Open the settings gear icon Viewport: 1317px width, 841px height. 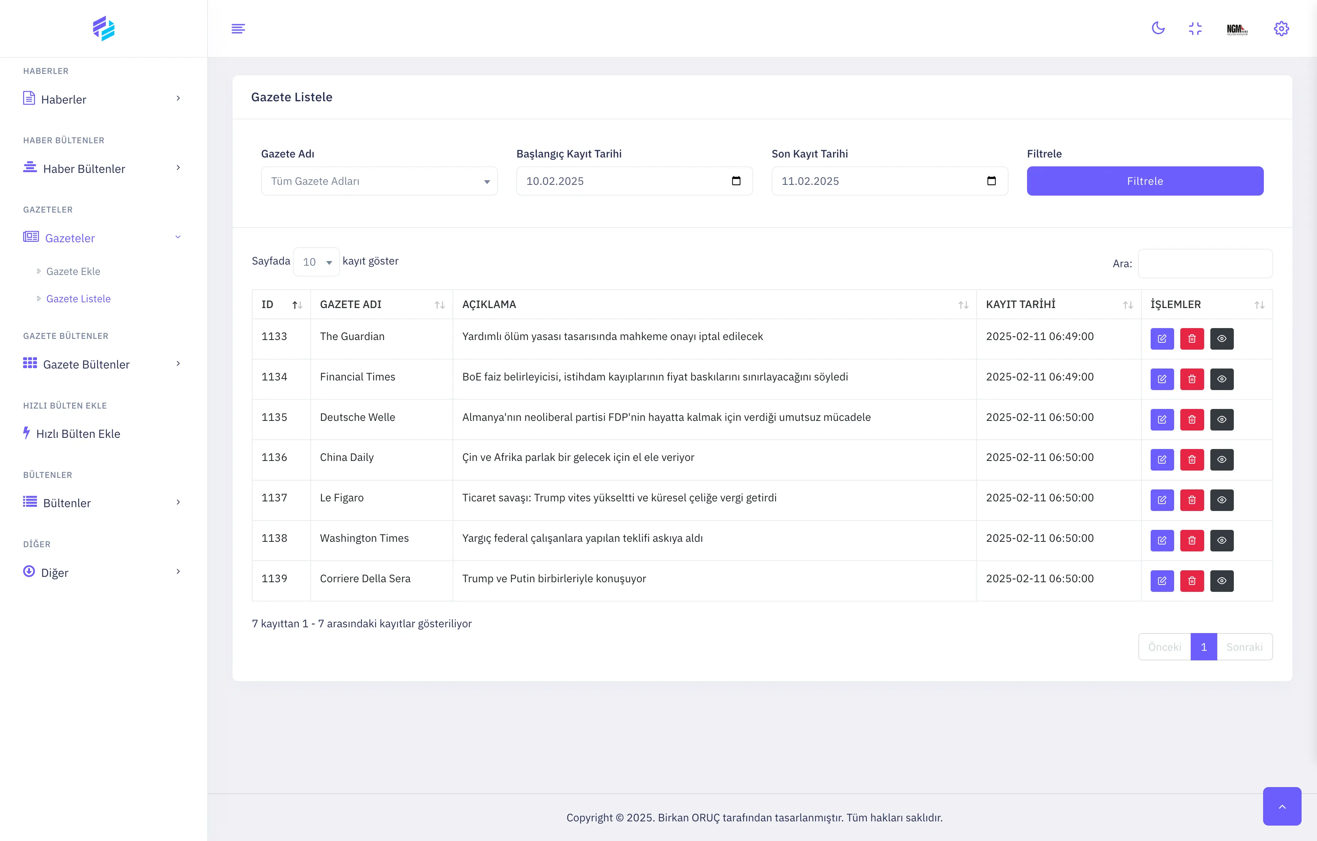1281,28
